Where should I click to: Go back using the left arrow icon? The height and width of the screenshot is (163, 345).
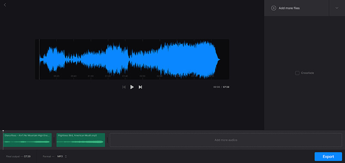[5, 5]
